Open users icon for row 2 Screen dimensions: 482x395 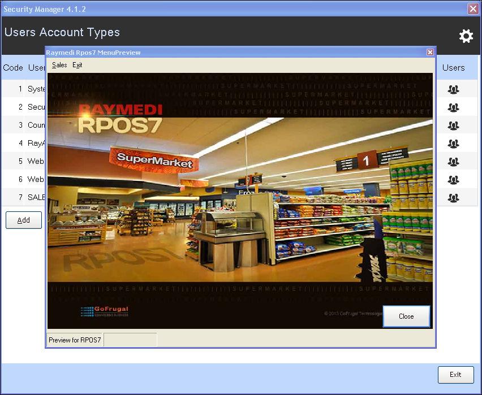point(453,107)
